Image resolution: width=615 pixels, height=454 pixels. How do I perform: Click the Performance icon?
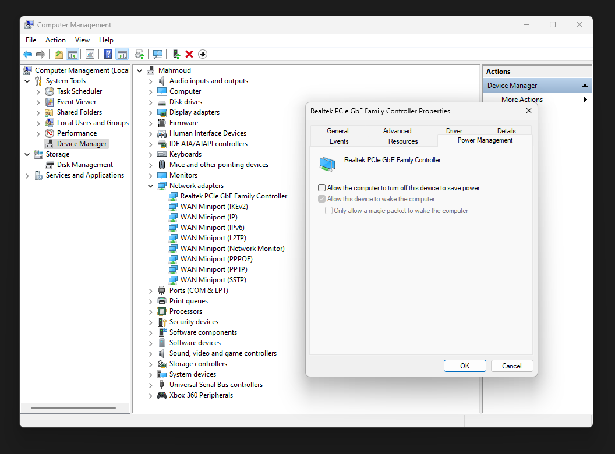tap(50, 133)
